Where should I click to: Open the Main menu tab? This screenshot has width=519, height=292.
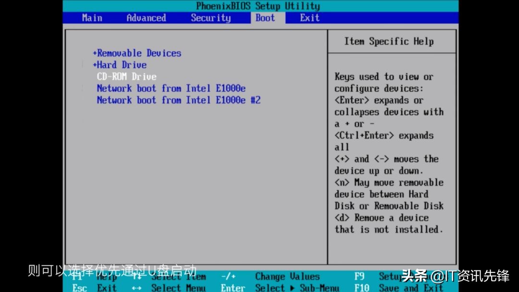coord(92,18)
